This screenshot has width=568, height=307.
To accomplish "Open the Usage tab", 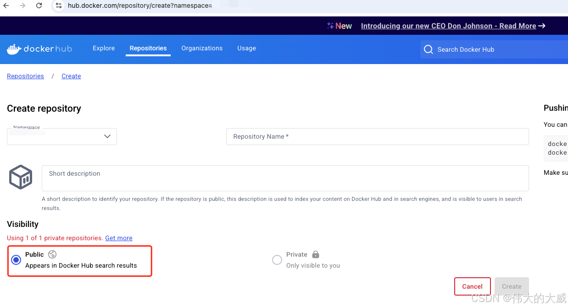I will 246,48.
